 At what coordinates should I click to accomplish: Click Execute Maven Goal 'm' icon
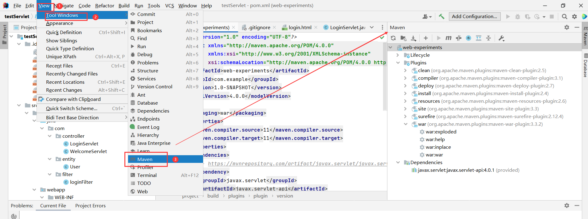[449, 38]
